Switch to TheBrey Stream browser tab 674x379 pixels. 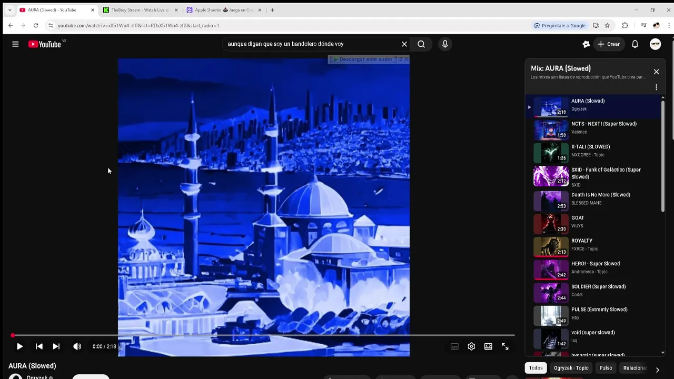coord(141,10)
